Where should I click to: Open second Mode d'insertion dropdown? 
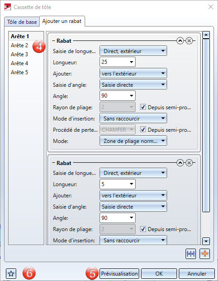pyautogui.click(x=133, y=240)
